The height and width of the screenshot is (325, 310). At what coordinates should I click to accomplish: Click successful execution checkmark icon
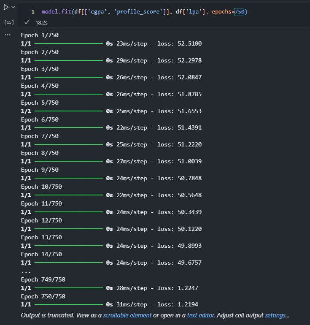coord(27,22)
